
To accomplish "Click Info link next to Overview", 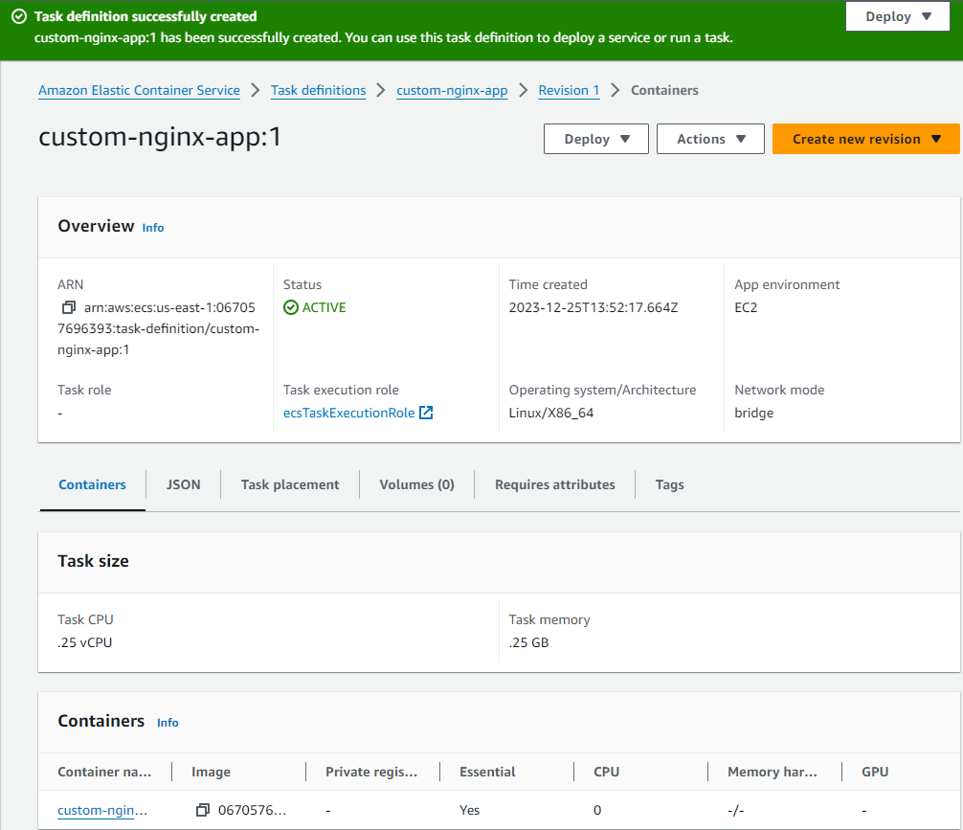I will [153, 228].
